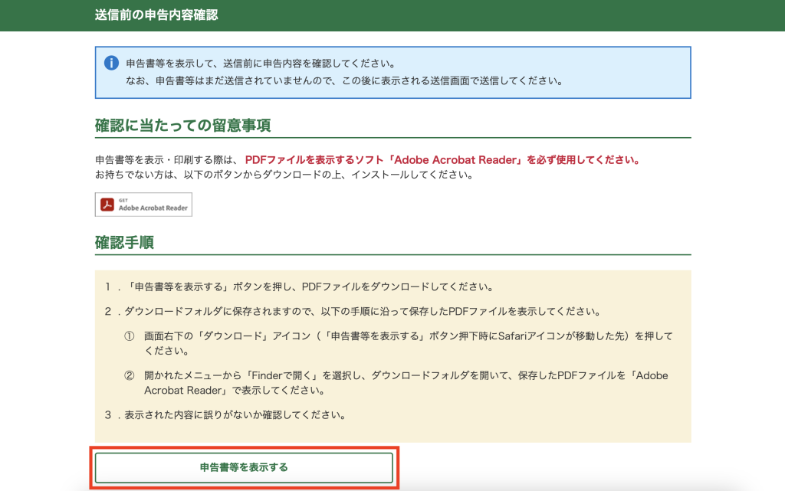Click the blue info icon in the notice box
The image size is (785, 491).
click(111, 63)
